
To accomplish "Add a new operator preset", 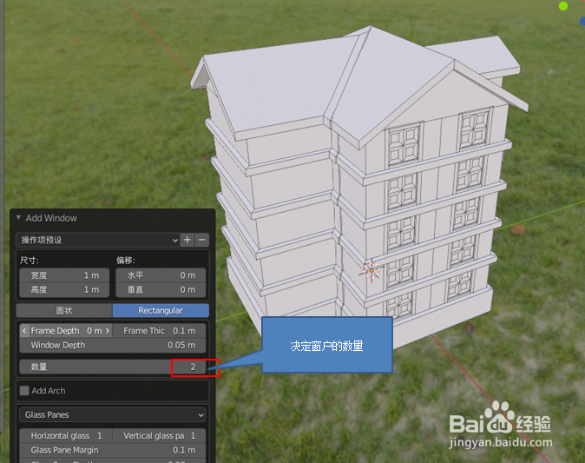I will pos(187,240).
